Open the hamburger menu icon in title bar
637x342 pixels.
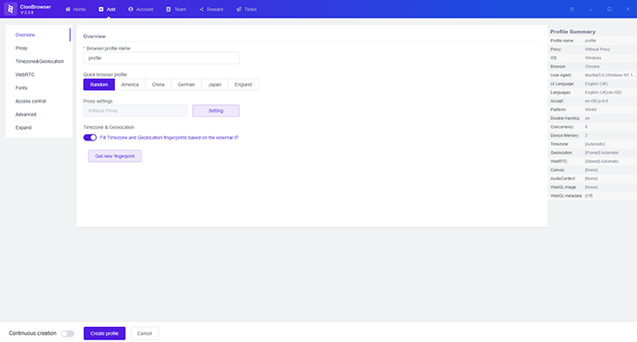point(572,9)
